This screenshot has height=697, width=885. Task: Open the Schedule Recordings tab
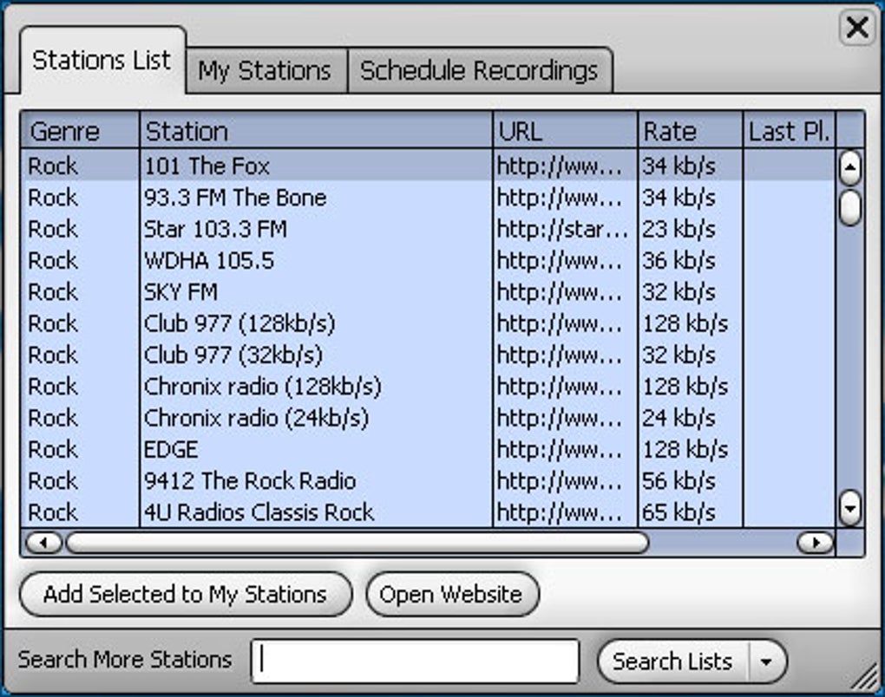click(x=480, y=71)
